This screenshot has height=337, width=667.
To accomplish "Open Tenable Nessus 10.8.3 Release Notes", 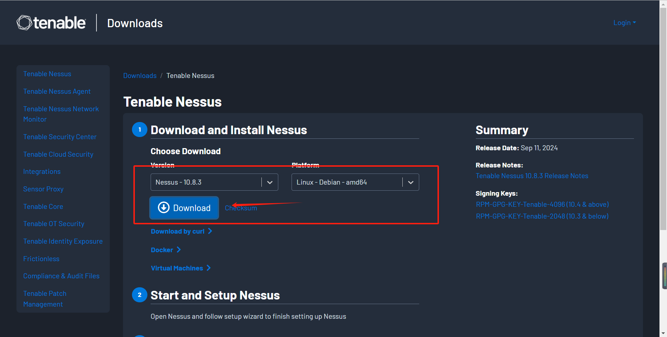I will [532, 176].
